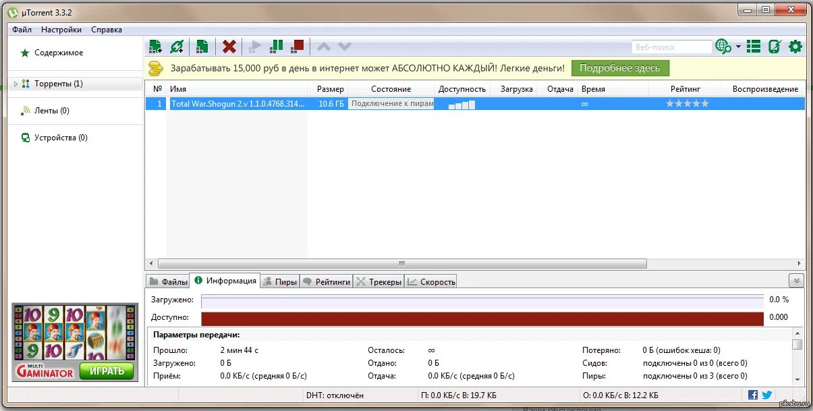Open the Настройки menu

[61, 30]
